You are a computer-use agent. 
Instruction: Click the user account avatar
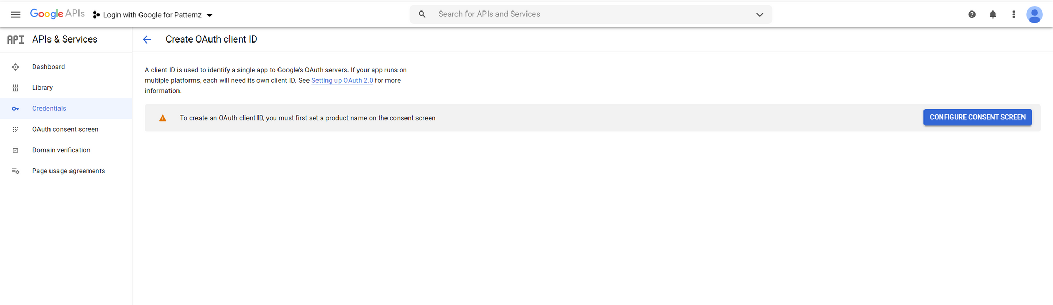[x=1034, y=15]
